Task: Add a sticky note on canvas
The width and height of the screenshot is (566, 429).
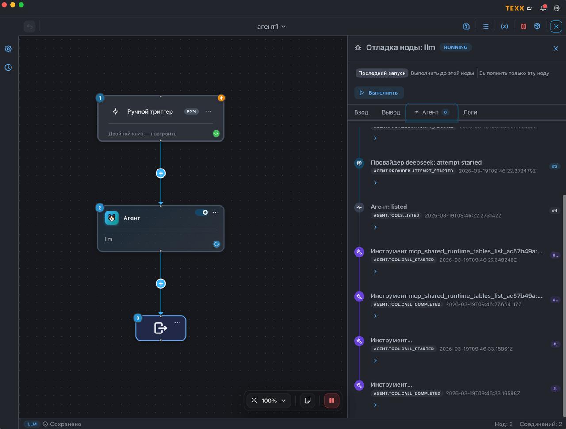Action: click(x=308, y=401)
